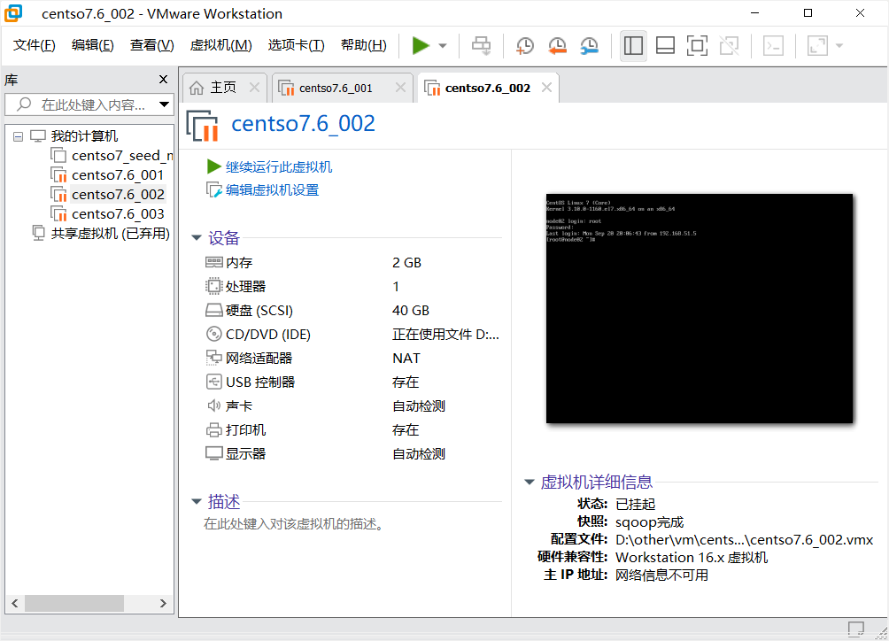Close the centso7.6_001 tab
The image size is (889, 641).
click(400, 88)
